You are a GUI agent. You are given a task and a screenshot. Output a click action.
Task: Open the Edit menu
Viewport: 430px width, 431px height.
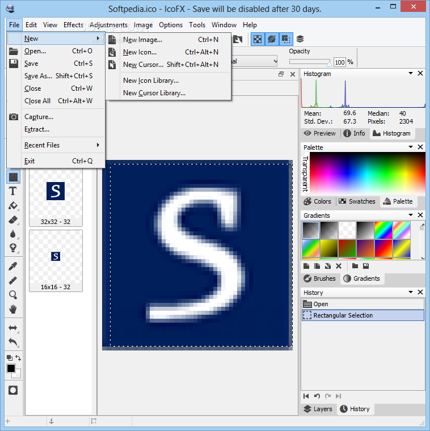[x=31, y=25]
